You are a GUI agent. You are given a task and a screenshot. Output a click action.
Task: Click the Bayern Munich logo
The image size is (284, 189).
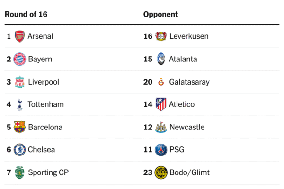(19, 59)
